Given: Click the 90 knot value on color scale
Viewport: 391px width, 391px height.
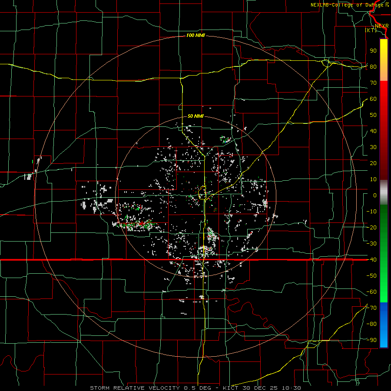Looking at the screenshot, I should 373,51.
